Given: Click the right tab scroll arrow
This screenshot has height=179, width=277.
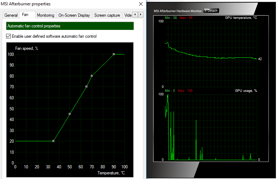Looking at the screenshot, I should click(x=140, y=15).
